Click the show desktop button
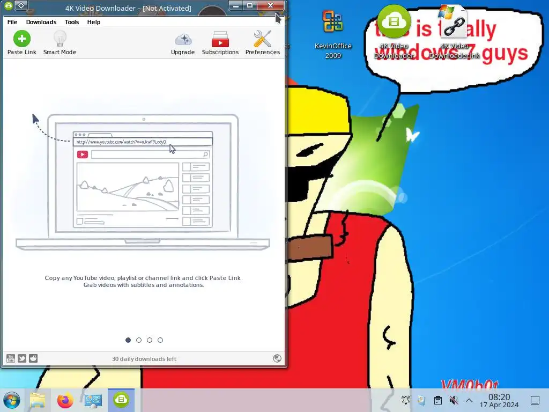549x412 pixels. pyautogui.click(x=535, y=400)
